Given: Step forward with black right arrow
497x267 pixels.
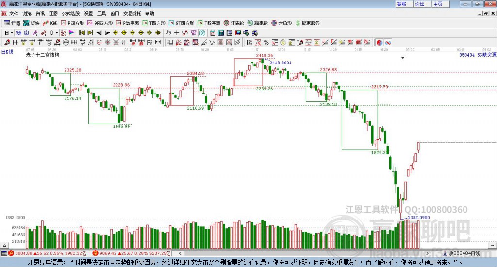Looking at the screenshot, I should tap(107, 33).
